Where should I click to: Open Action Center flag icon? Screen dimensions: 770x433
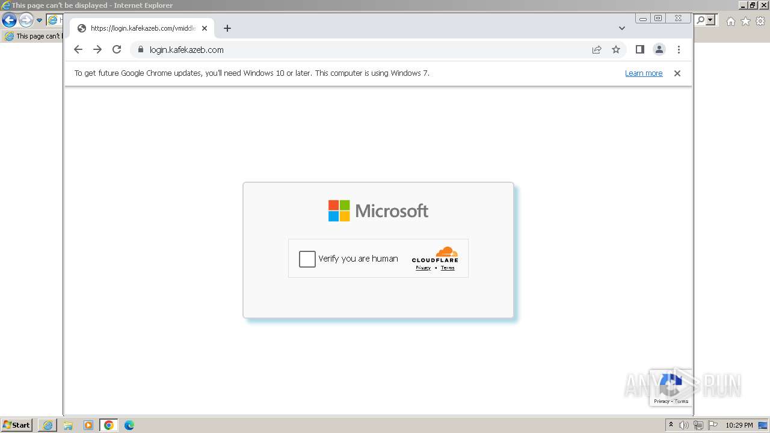(x=713, y=425)
